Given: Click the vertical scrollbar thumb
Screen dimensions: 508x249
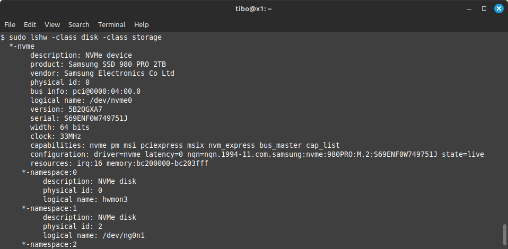Looking at the screenshot, I should 505,235.
